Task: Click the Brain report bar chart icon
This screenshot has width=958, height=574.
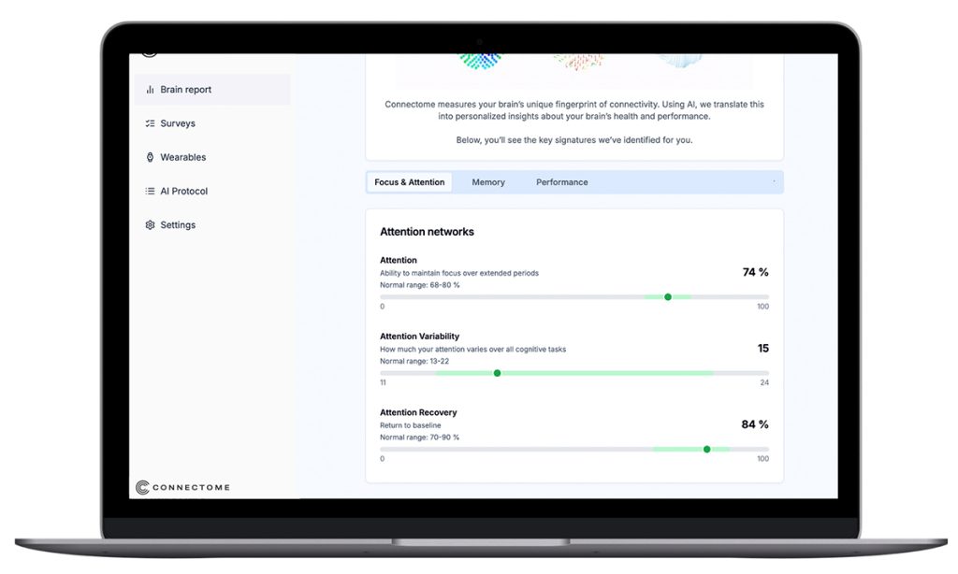Action: [x=150, y=90]
